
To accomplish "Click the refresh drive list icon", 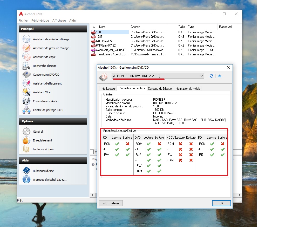I will coord(211,76).
